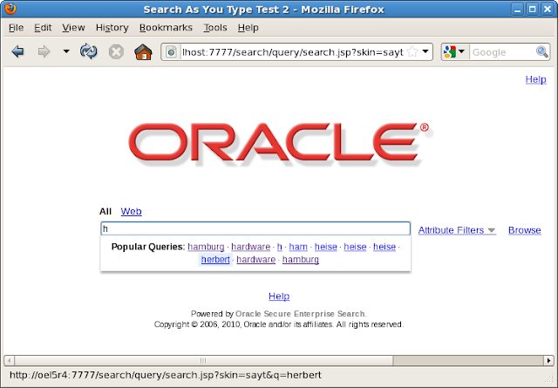
Task: Open the Help menu in menu bar
Action: pyautogui.click(x=248, y=27)
